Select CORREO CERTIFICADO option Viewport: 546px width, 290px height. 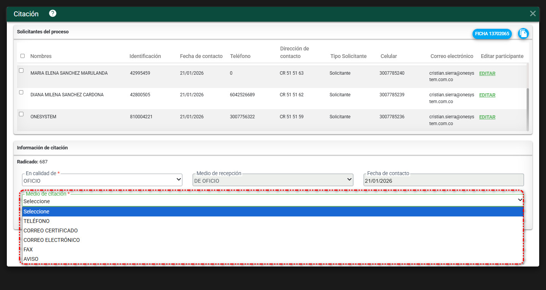(x=50, y=230)
